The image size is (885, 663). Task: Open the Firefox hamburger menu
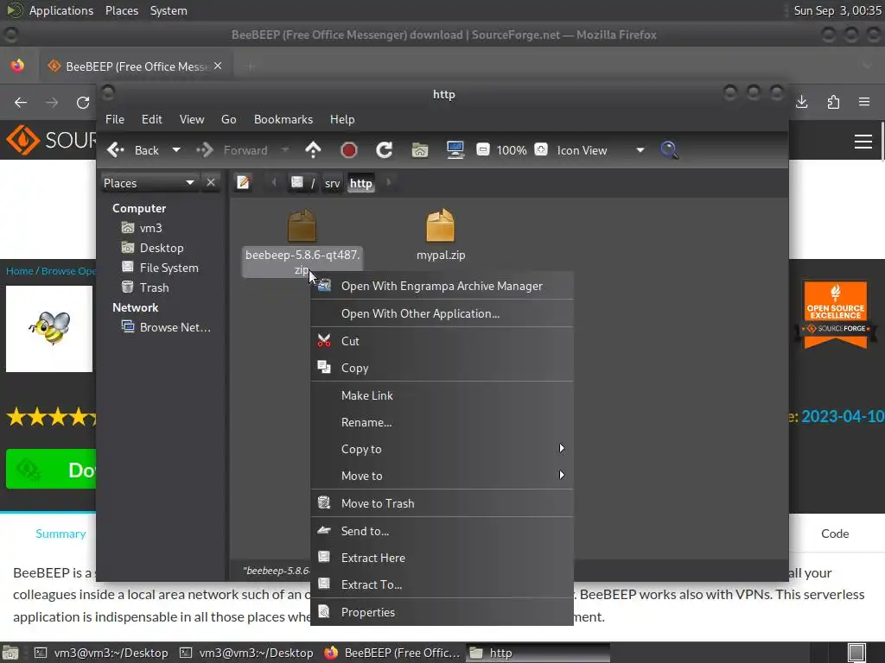click(864, 102)
